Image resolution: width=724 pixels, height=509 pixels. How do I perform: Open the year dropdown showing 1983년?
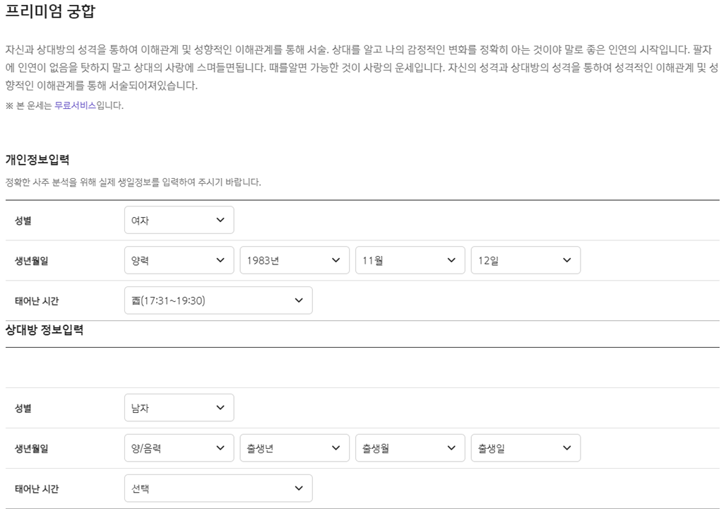click(293, 260)
